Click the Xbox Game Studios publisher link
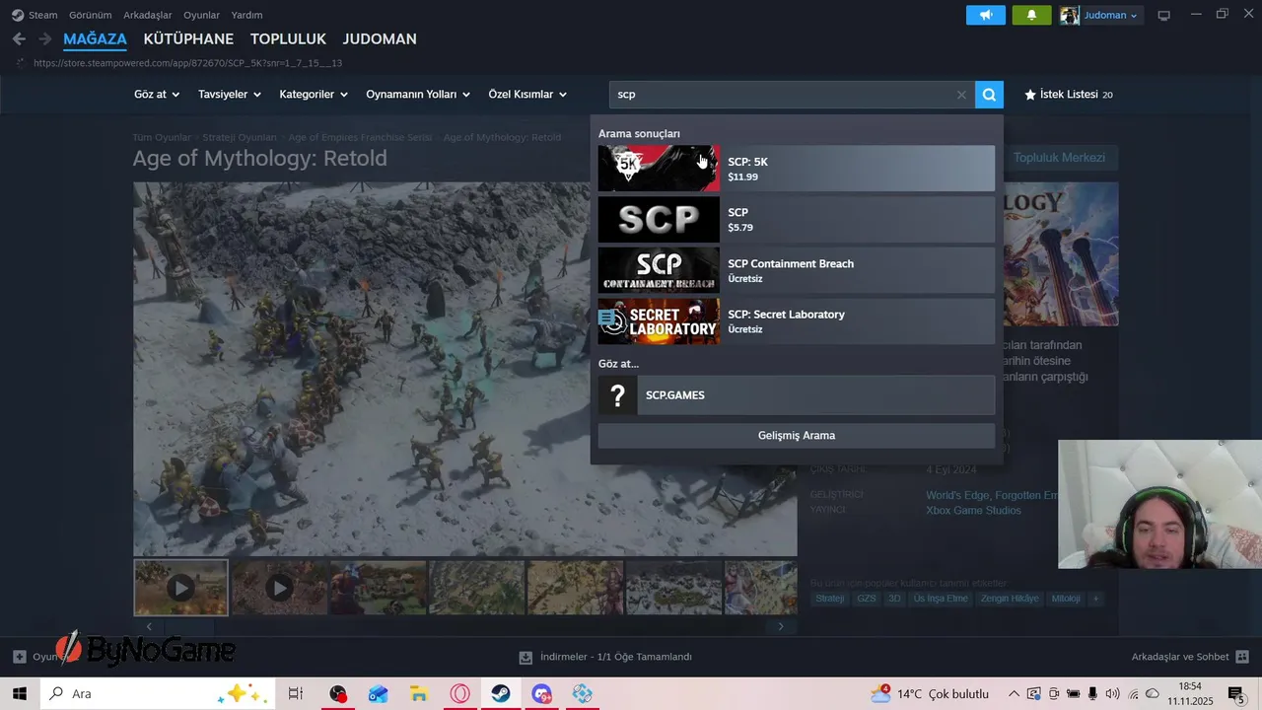Screen dimensions: 1262x710 973,511
